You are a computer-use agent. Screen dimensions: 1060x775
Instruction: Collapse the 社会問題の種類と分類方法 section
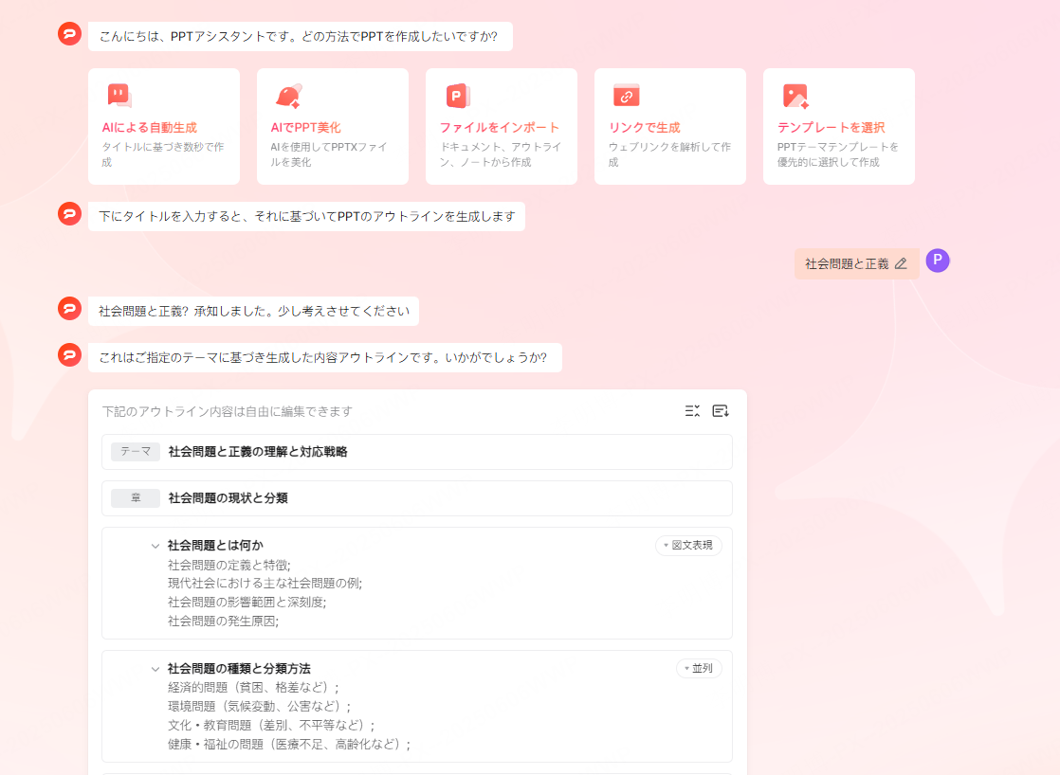pos(155,669)
